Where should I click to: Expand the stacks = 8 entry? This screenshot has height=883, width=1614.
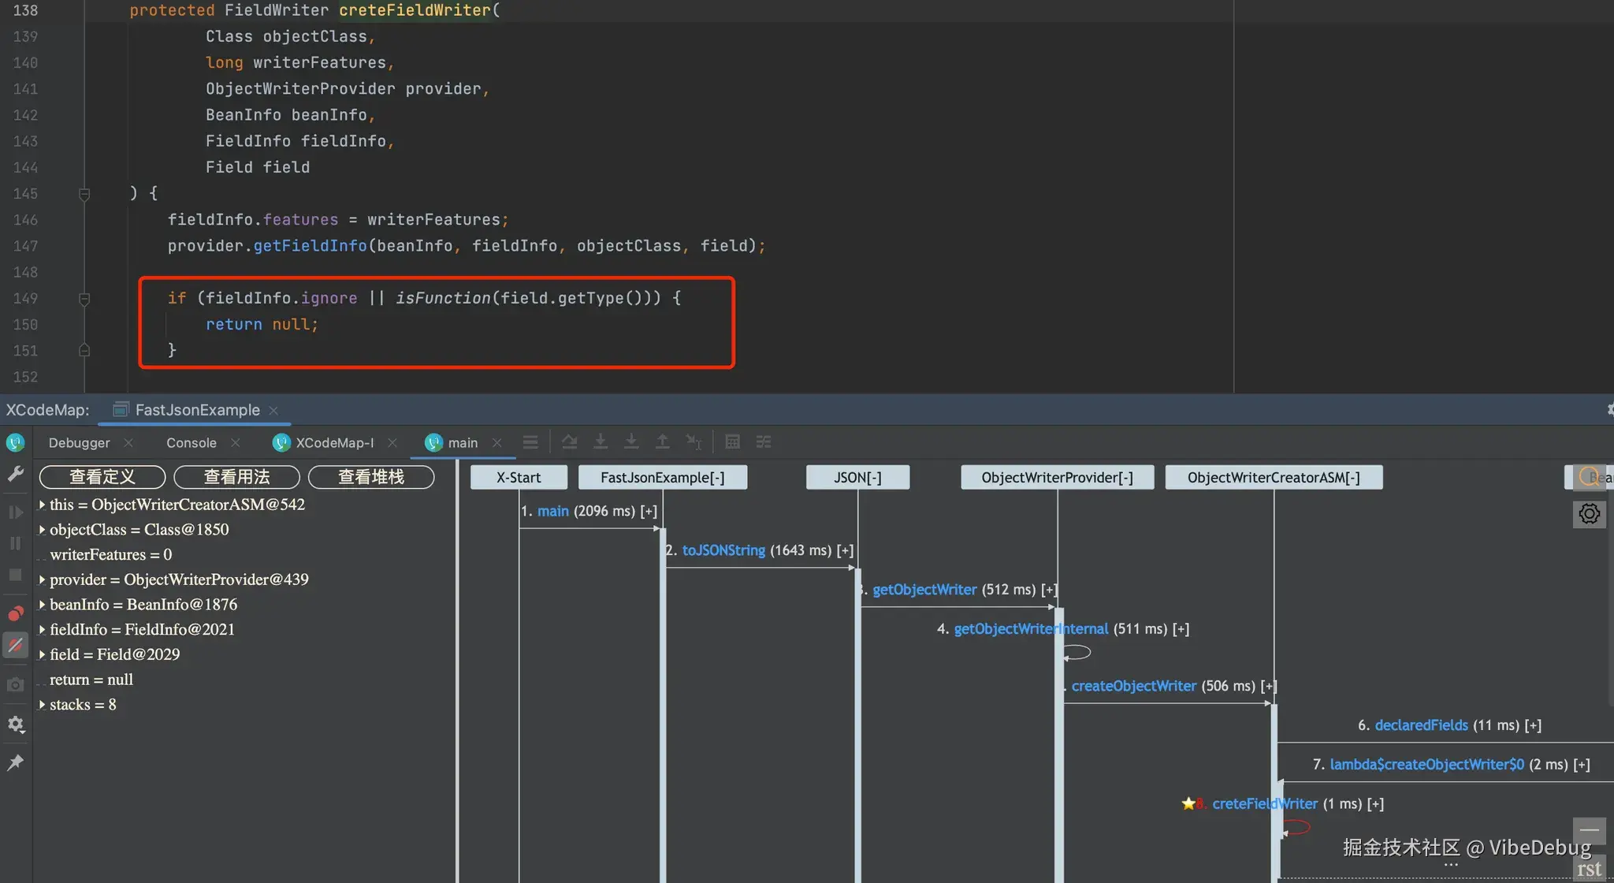pyautogui.click(x=42, y=704)
